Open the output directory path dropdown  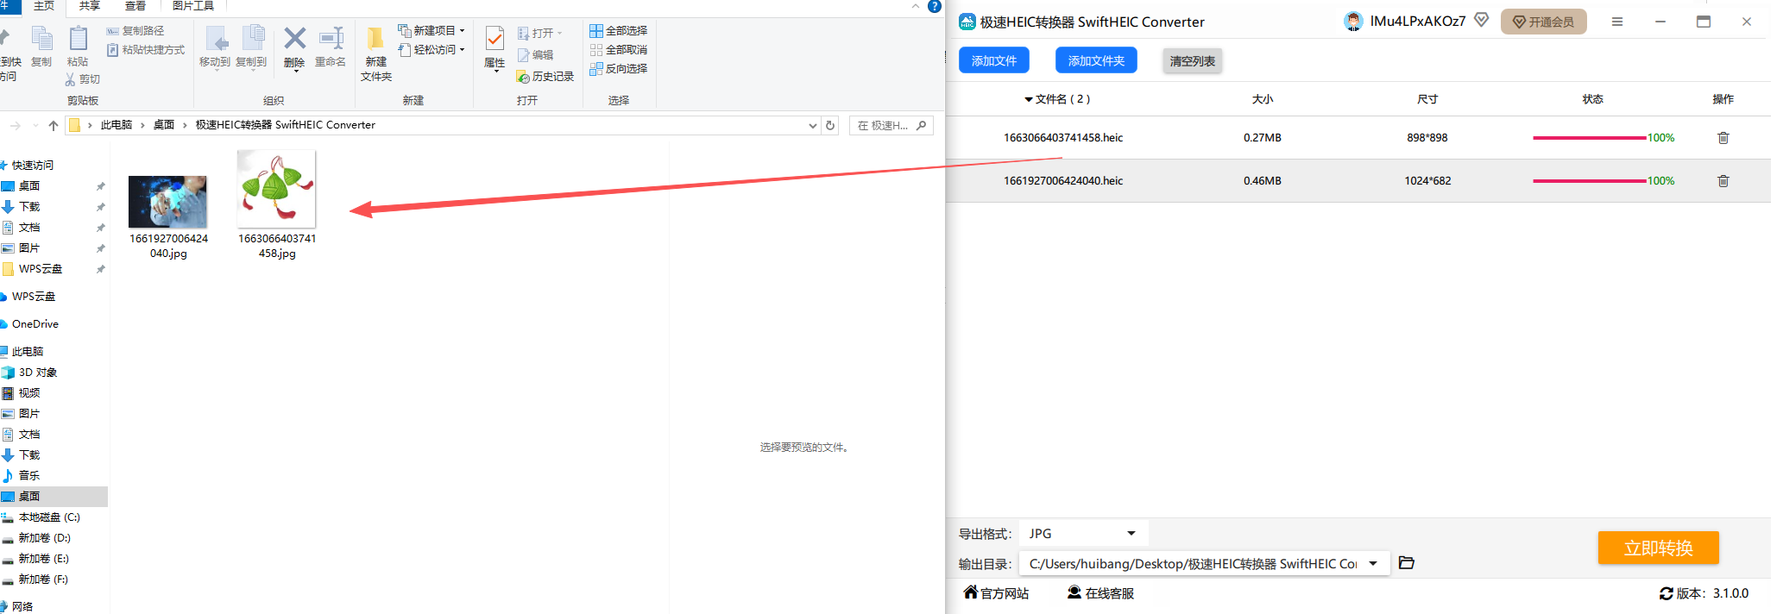(1372, 564)
